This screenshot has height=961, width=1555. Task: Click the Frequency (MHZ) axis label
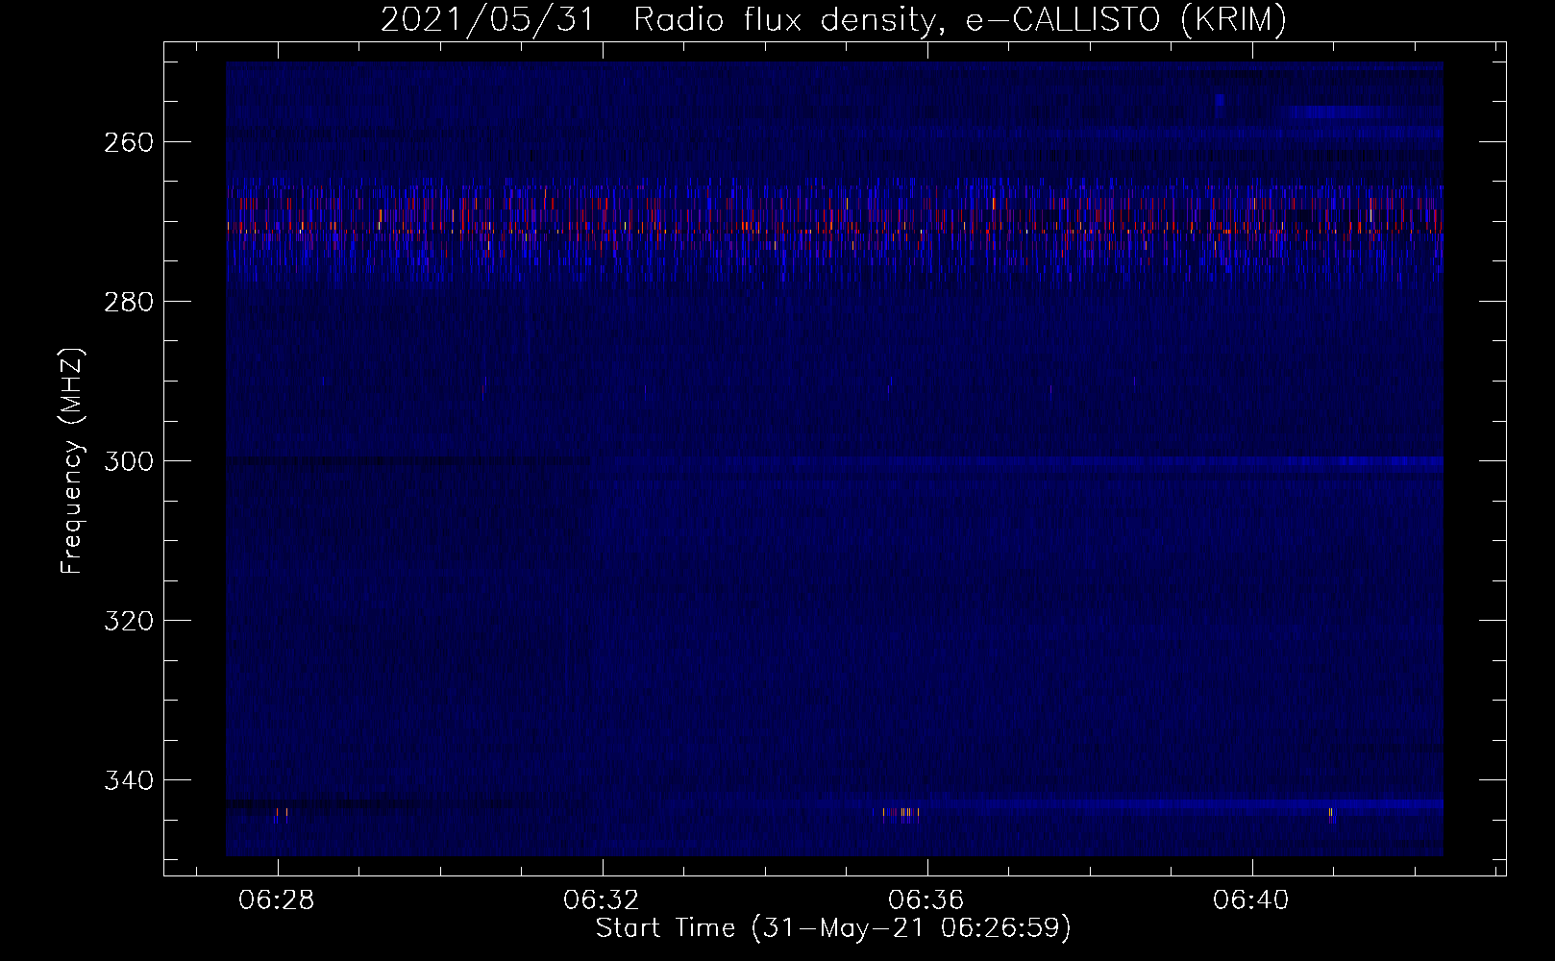pyautogui.click(x=72, y=460)
